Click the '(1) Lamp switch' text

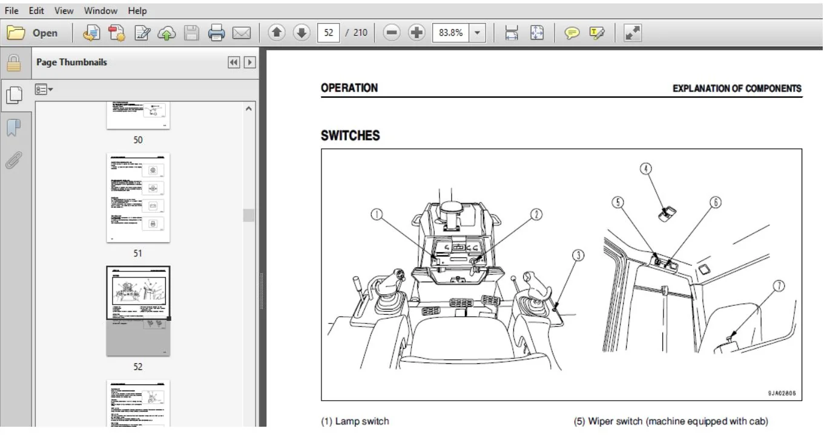click(x=355, y=421)
